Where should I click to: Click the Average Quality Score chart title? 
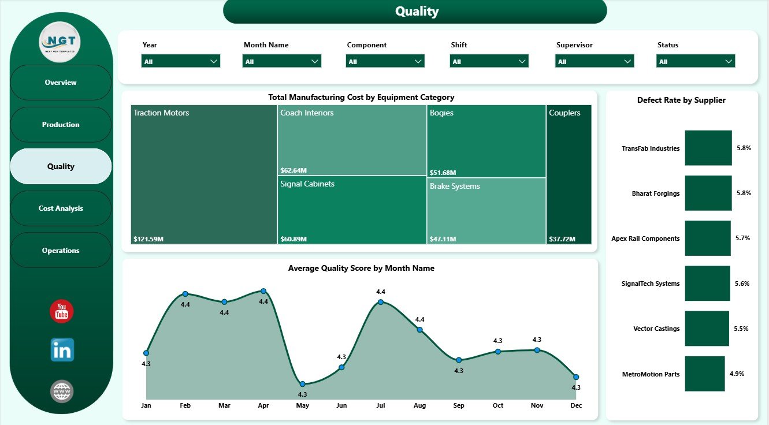click(x=361, y=268)
